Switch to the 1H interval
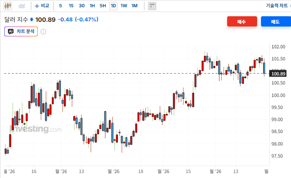291x178 pixels. [92, 6]
